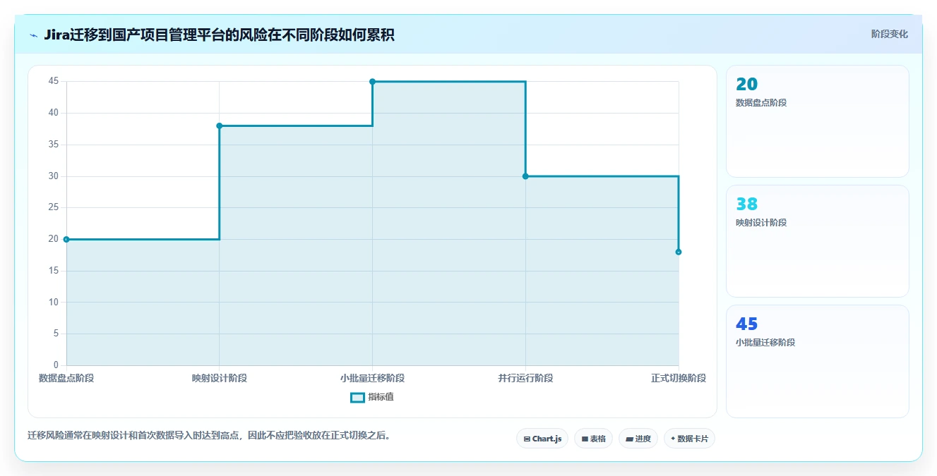Click the 正式切换阶段 x-axis label
Viewport: 937px width, 476px height.
click(x=679, y=378)
